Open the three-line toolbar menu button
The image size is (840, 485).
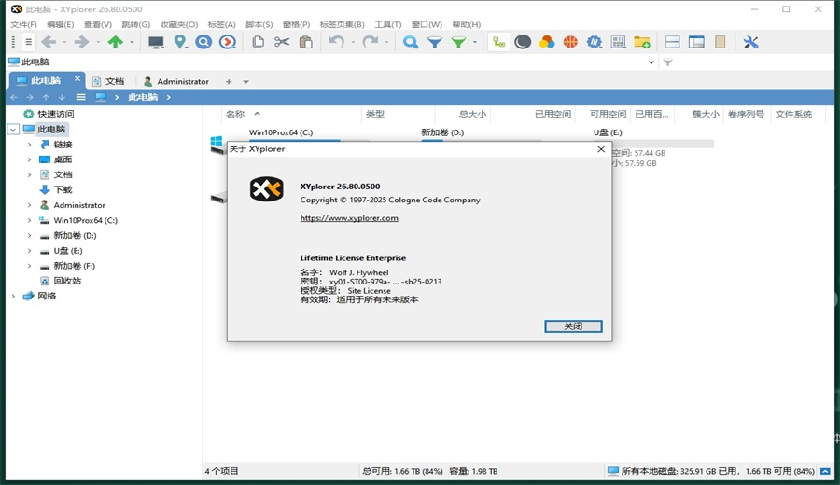click(x=28, y=42)
